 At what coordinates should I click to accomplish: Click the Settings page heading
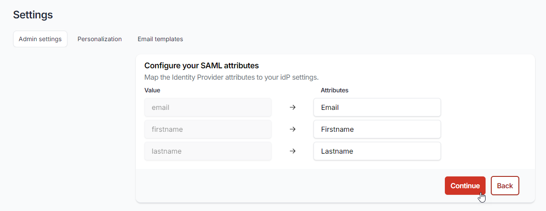tap(33, 15)
